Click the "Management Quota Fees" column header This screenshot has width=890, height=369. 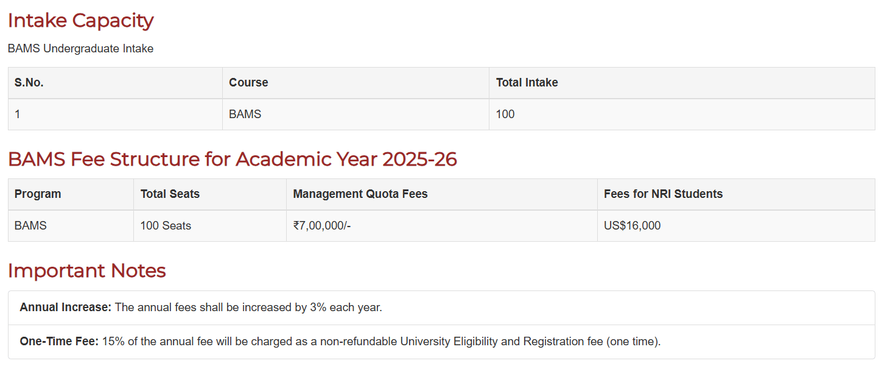pyautogui.click(x=360, y=194)
